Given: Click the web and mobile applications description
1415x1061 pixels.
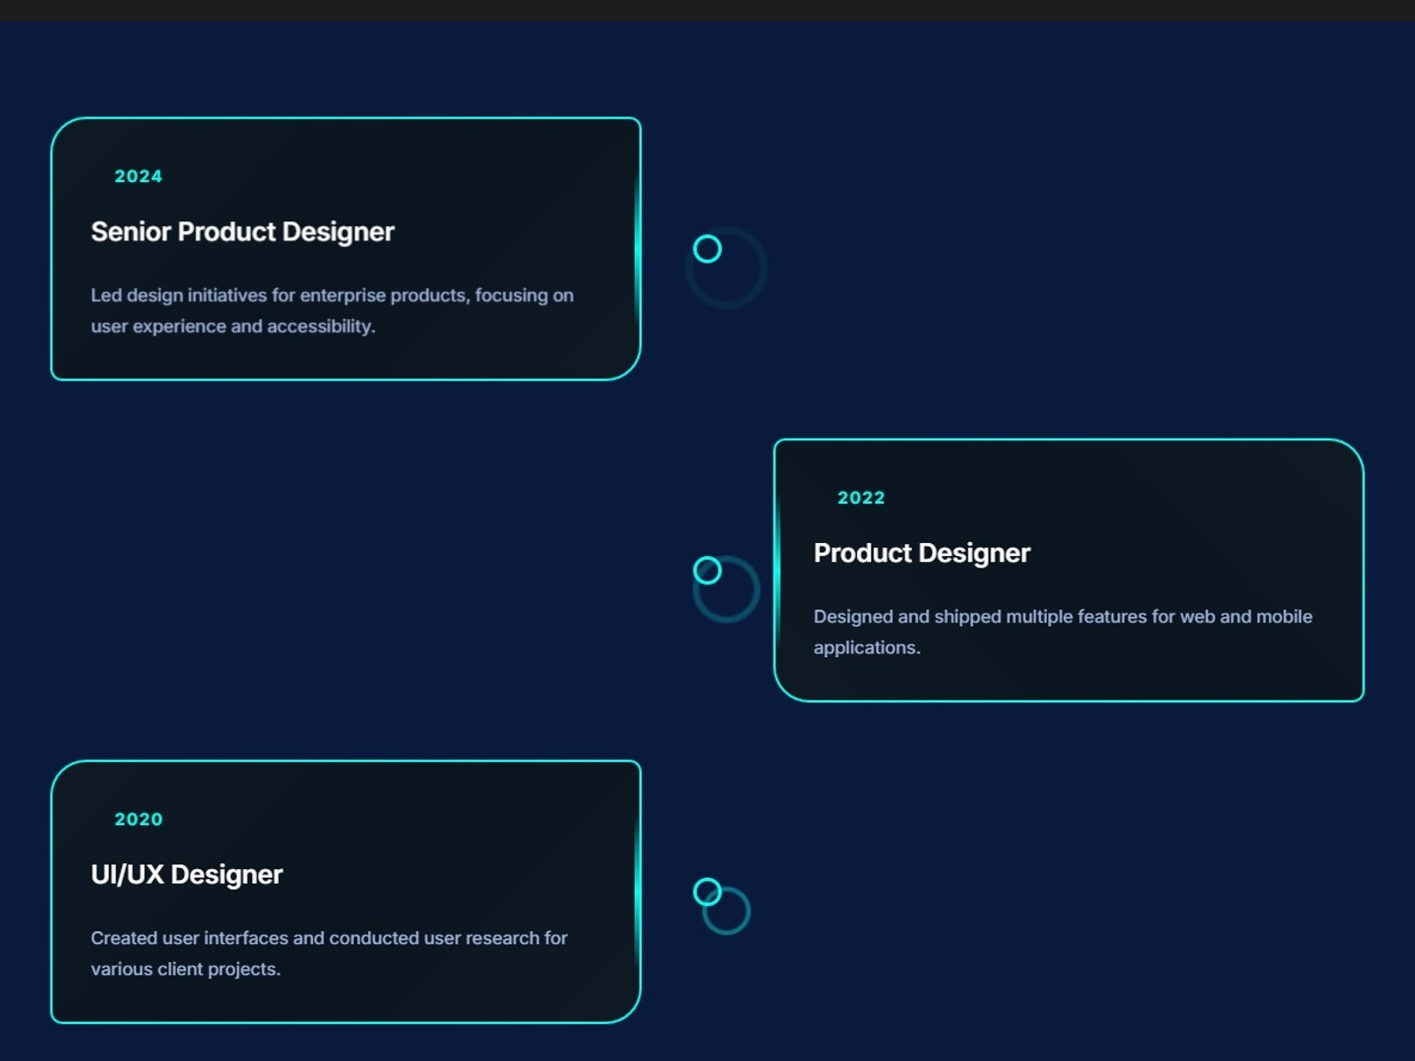Looking at the screenshot, I should point(1063,632).
